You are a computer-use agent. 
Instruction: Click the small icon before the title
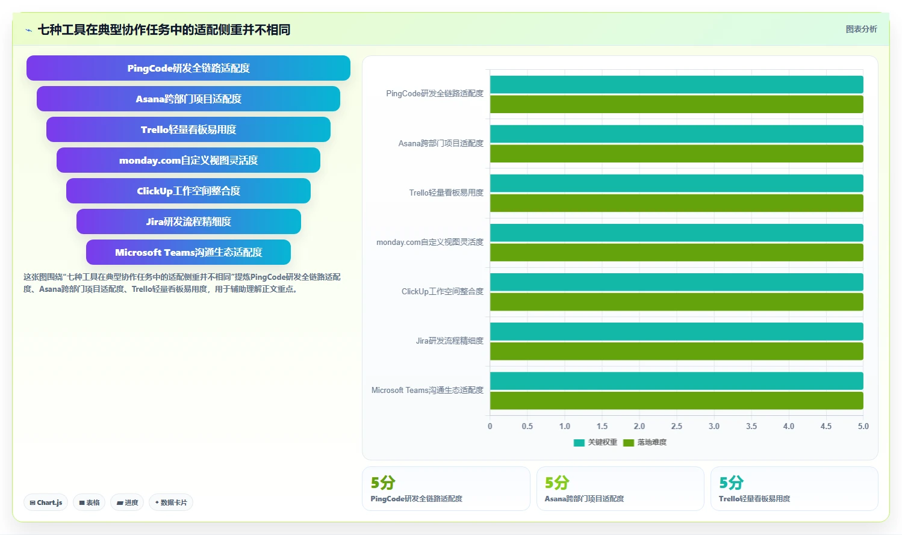pyautogui.click(x=28, y=30)
